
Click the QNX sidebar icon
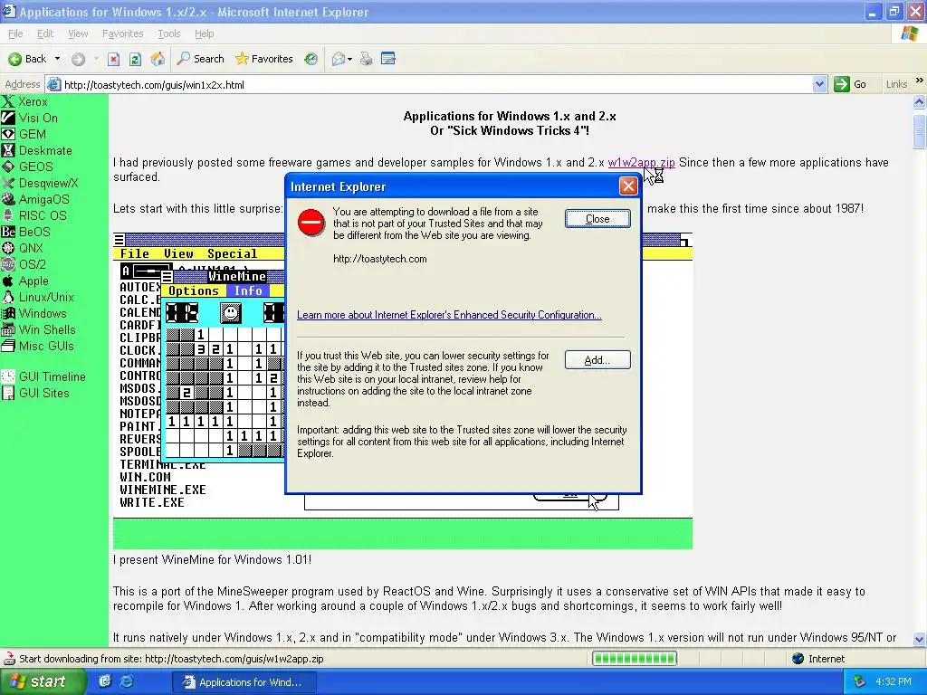click(x=8, y=248)
